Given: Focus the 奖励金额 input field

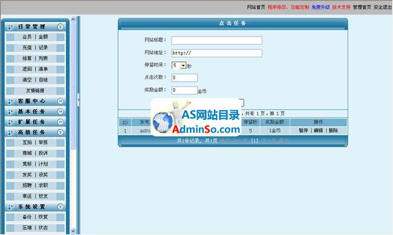Looking at the screenshot, I should 184,90.
